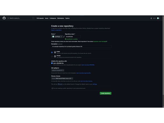Select the Private radio button
164x123 pixels.
point(52,57)
